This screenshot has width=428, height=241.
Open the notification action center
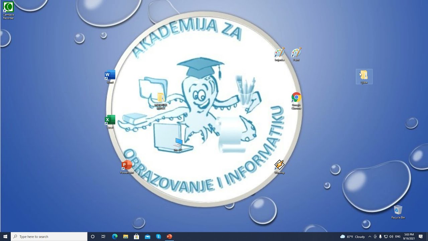(x=421, y=237)
